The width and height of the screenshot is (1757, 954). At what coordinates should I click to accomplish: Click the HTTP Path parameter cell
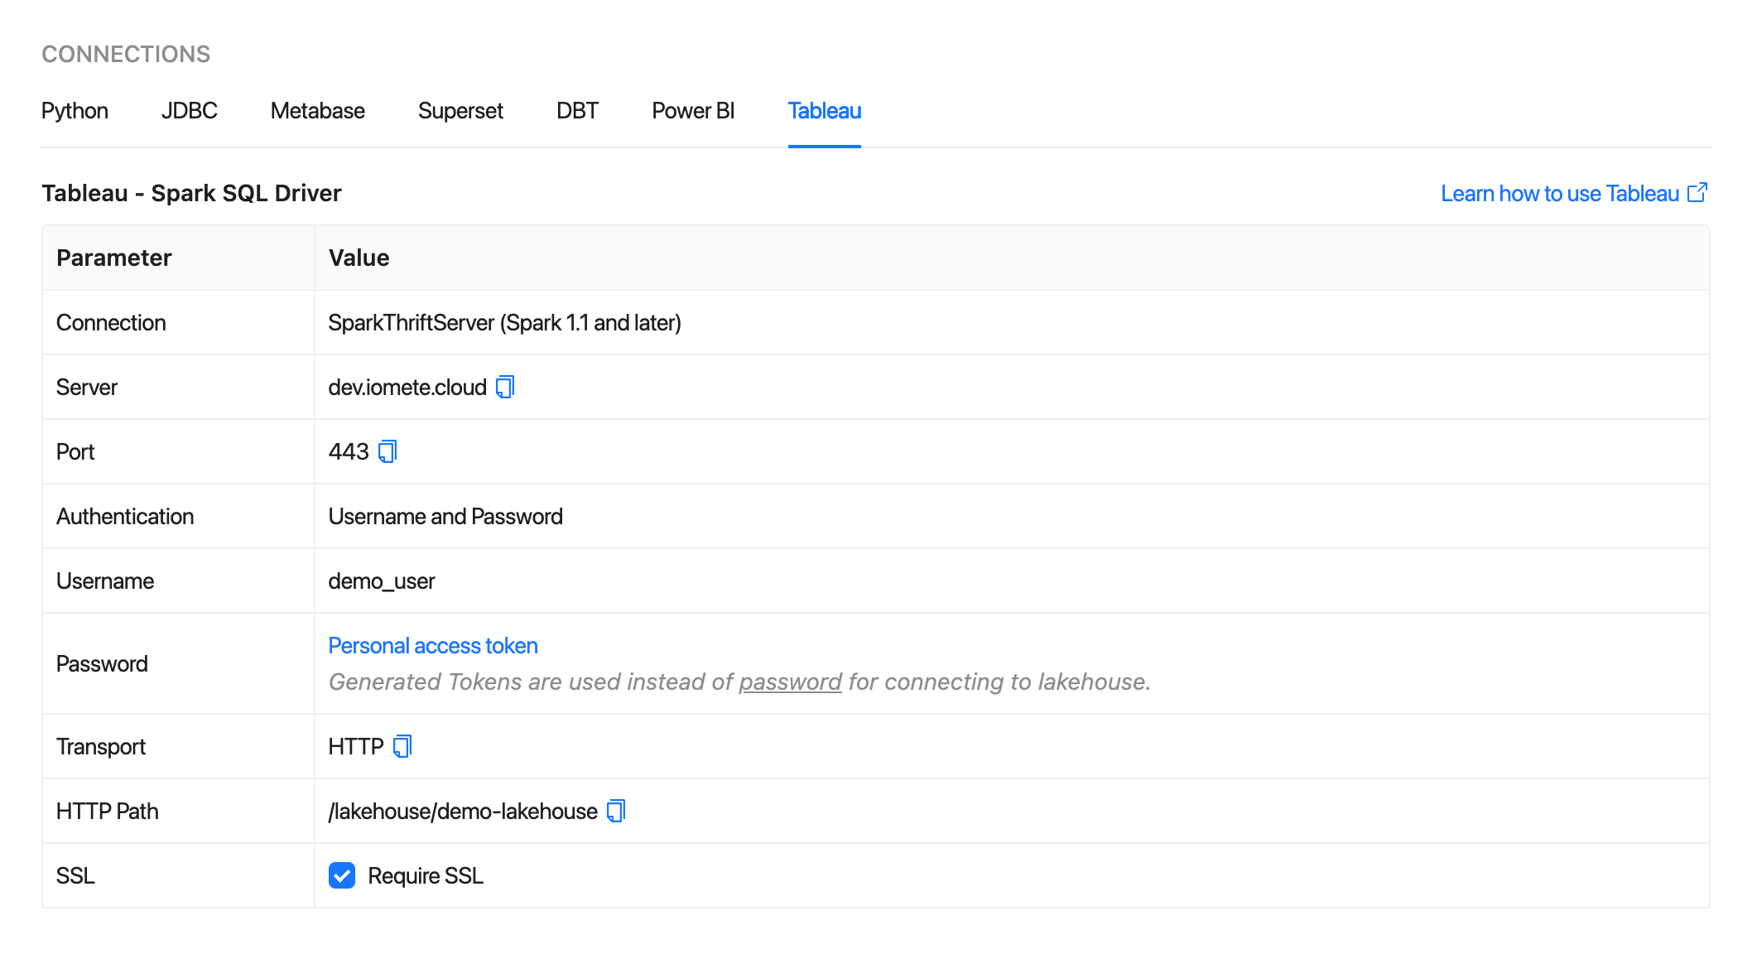pyautogui.click(x=178, y=811)
